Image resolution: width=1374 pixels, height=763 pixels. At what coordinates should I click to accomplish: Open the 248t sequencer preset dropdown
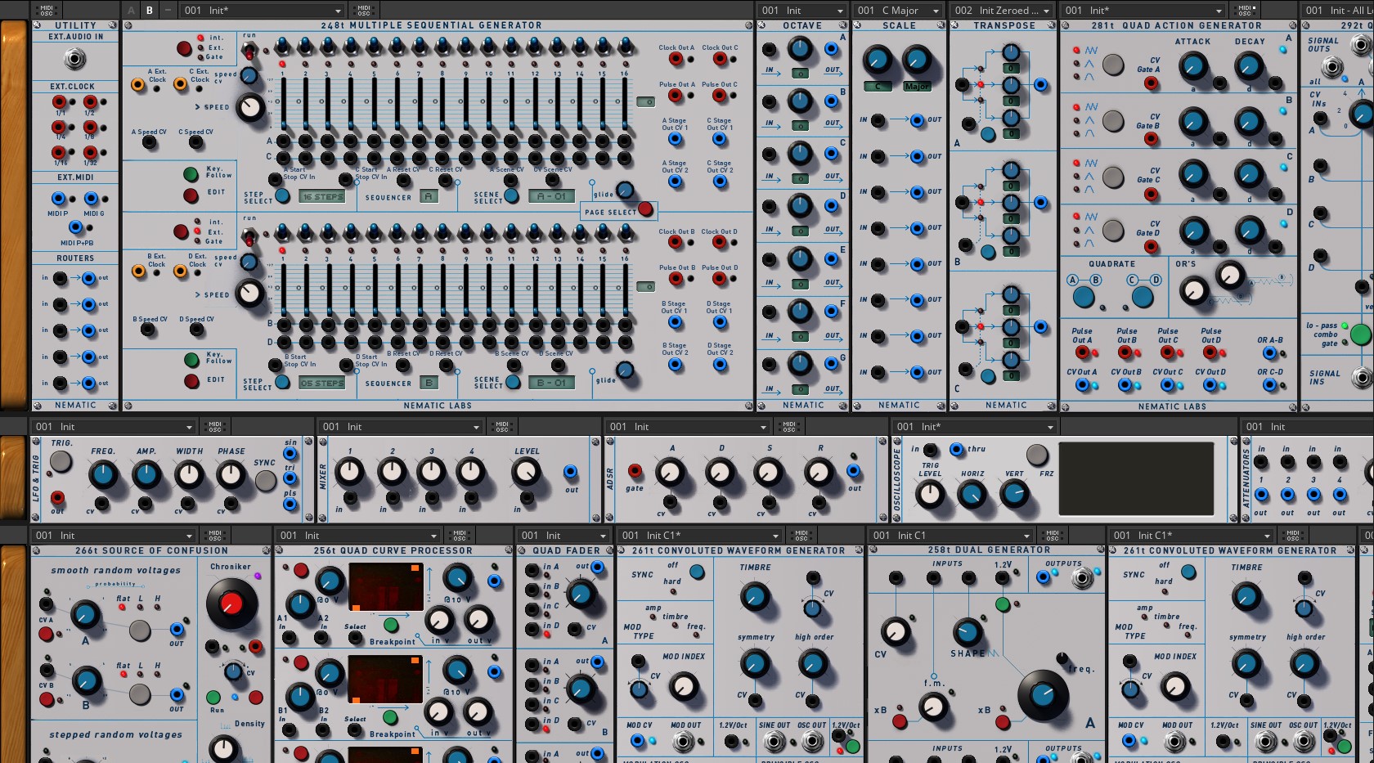pos(262,11)
